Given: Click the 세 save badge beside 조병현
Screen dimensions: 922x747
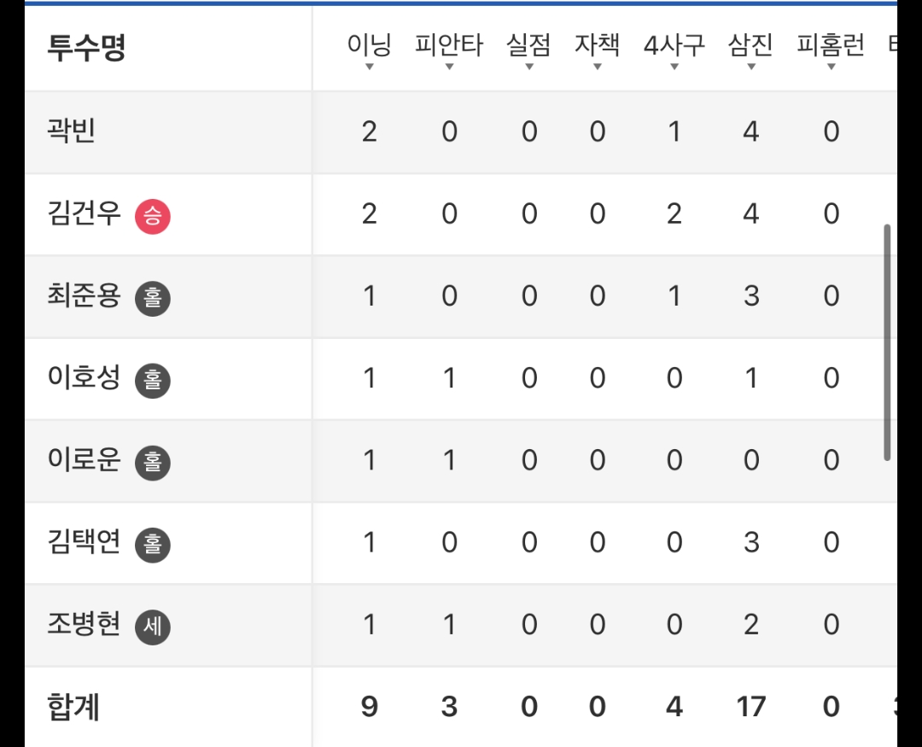Looking at the screenshot, I should tap(153, 627).
